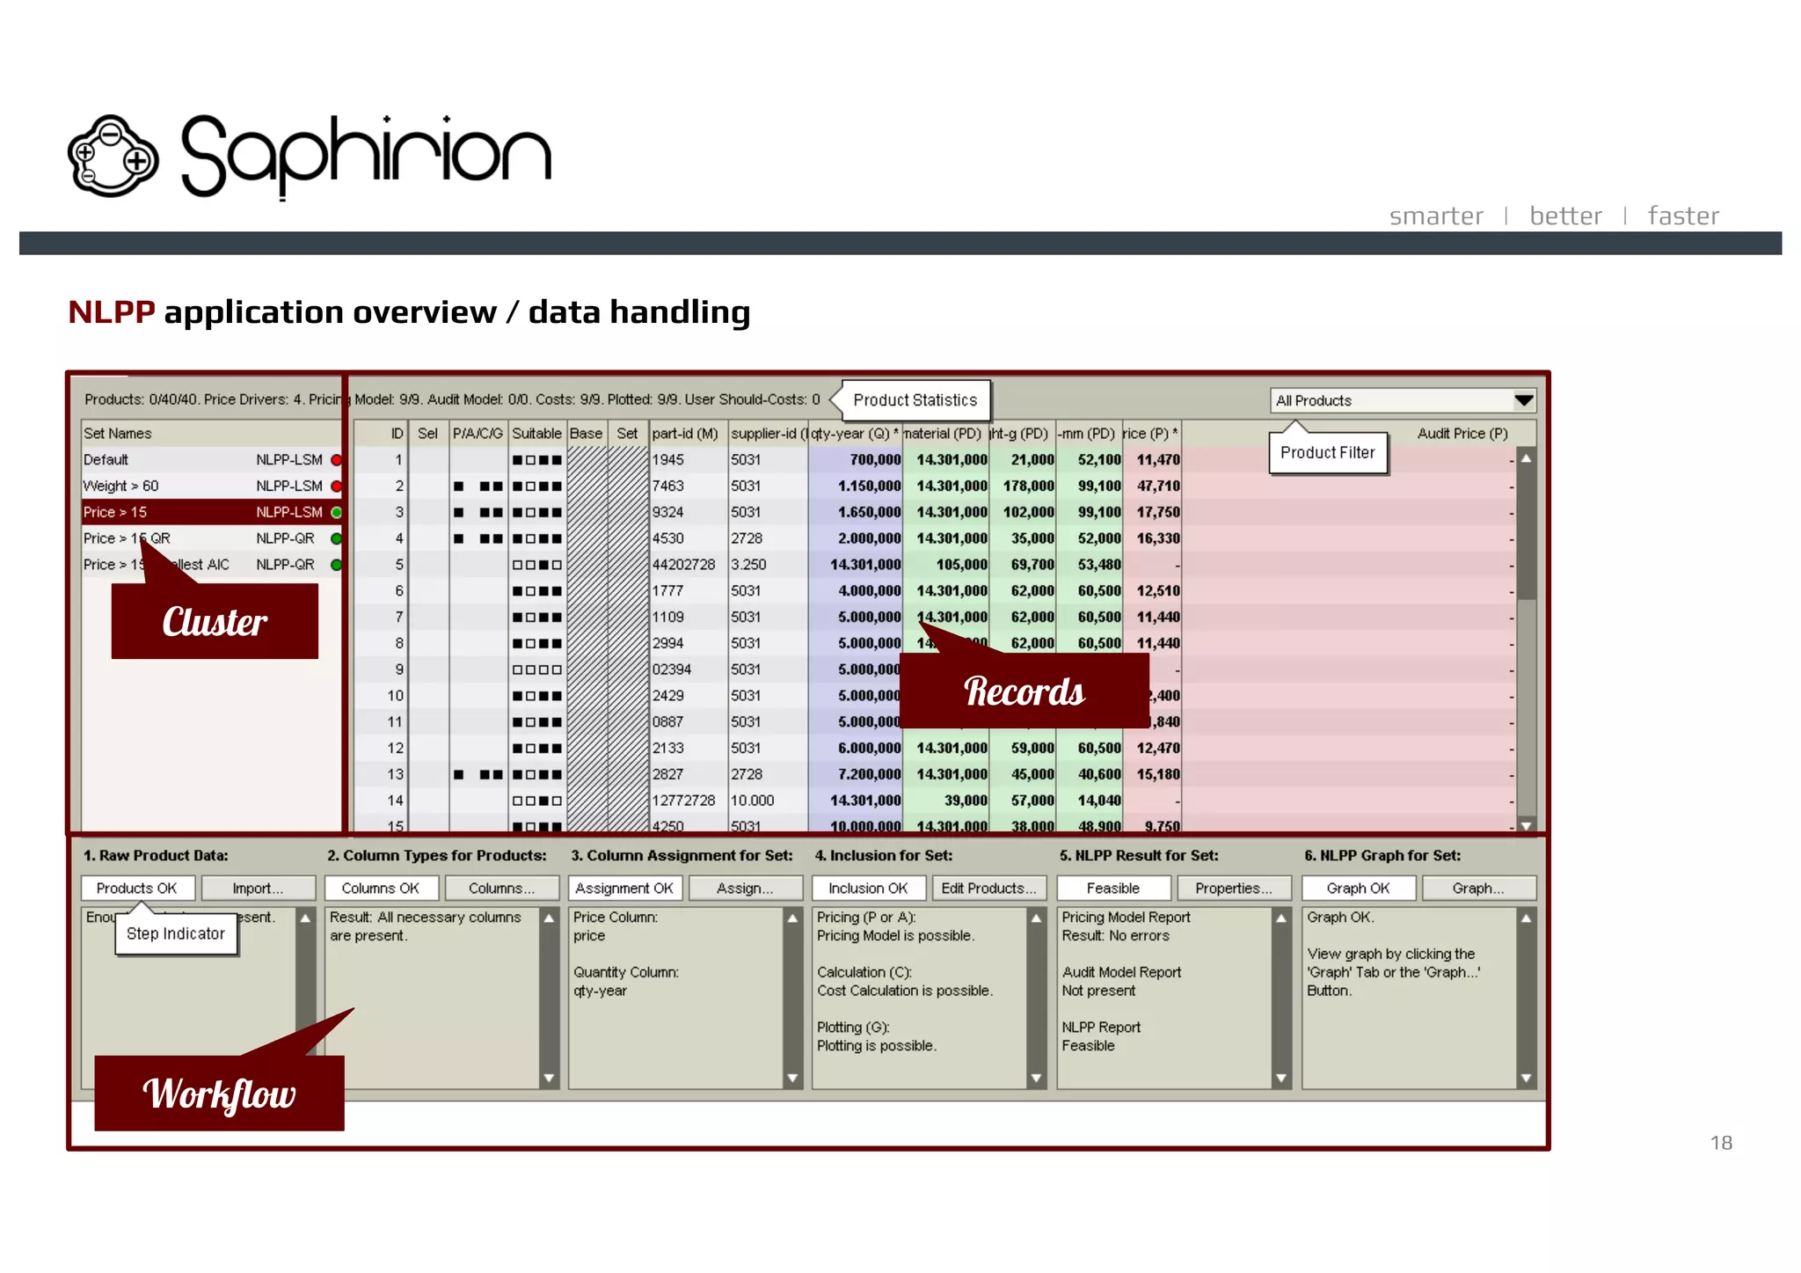Click scroll up arrow of records table

tap(1527, 459)
